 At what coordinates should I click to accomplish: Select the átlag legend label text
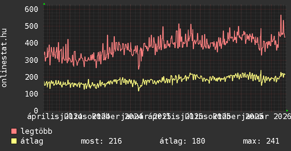tap(32, 141)
